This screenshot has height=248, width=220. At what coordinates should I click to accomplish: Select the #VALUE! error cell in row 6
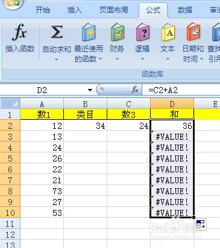click(172, 169)
